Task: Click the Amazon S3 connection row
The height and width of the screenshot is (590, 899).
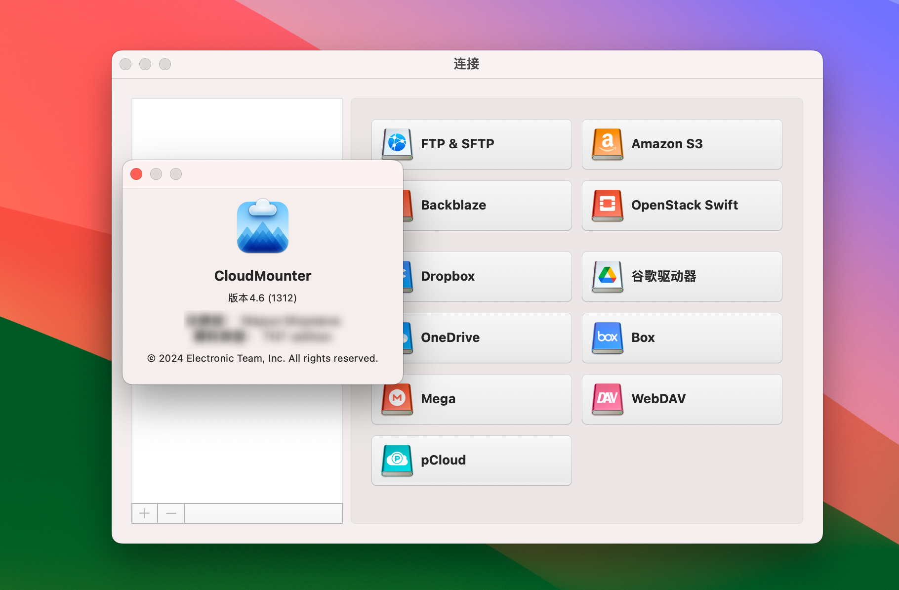Action: tap(682, 144)
